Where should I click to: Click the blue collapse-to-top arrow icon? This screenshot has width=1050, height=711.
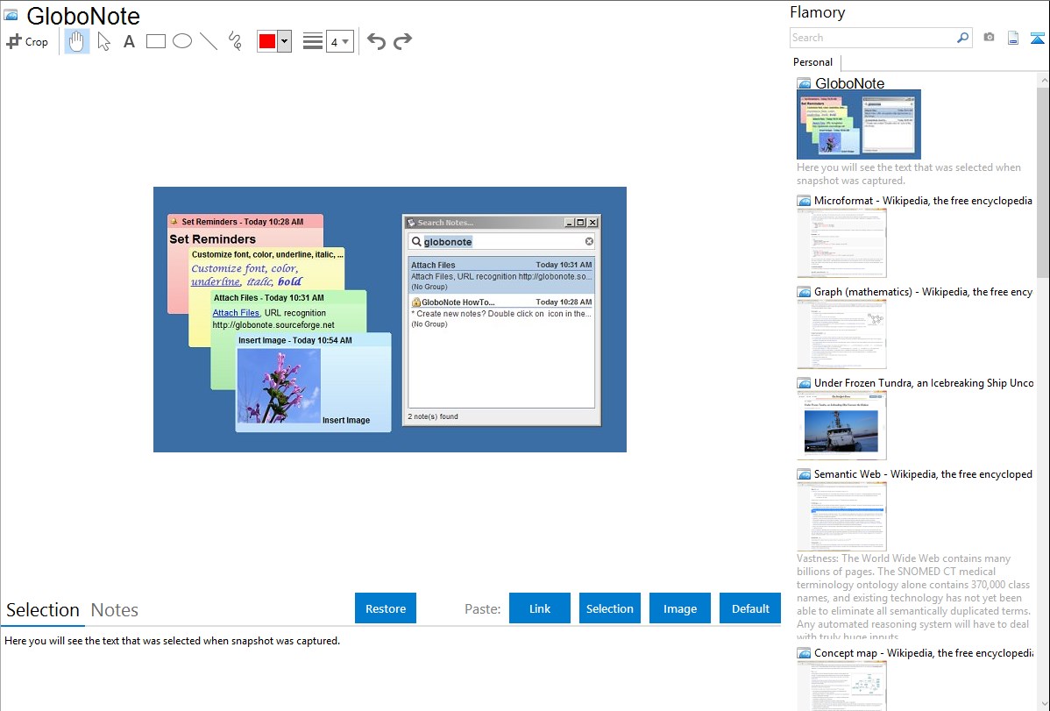1037,38
